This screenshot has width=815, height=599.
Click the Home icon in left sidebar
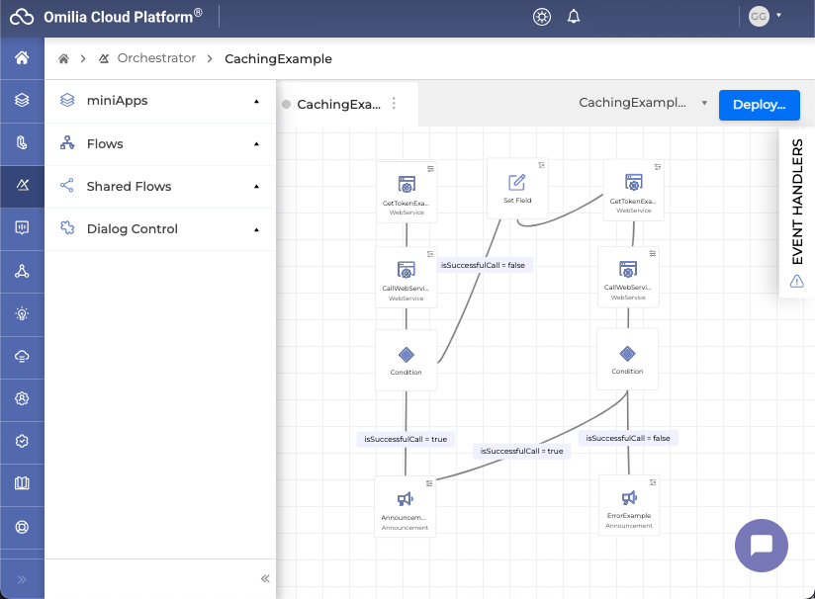[x=22, y=58]
